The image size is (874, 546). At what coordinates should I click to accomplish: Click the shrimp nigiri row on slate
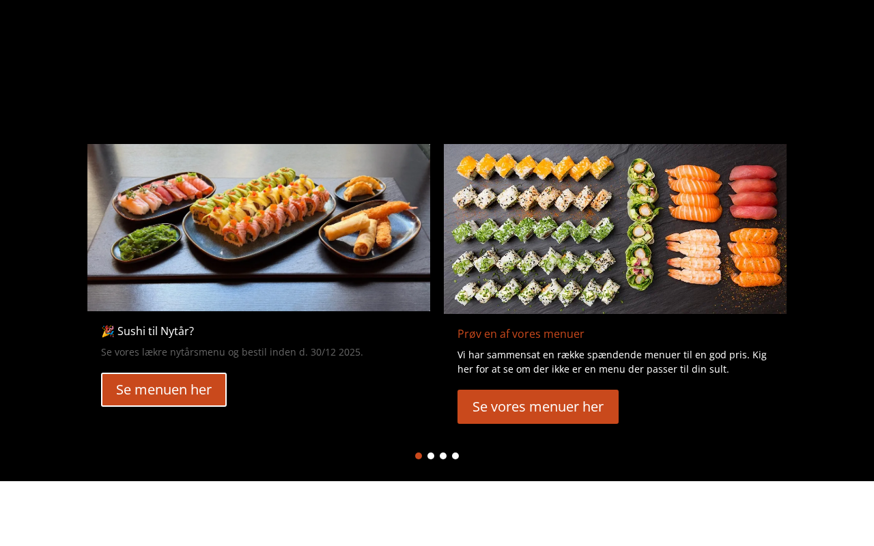[692, 258]
